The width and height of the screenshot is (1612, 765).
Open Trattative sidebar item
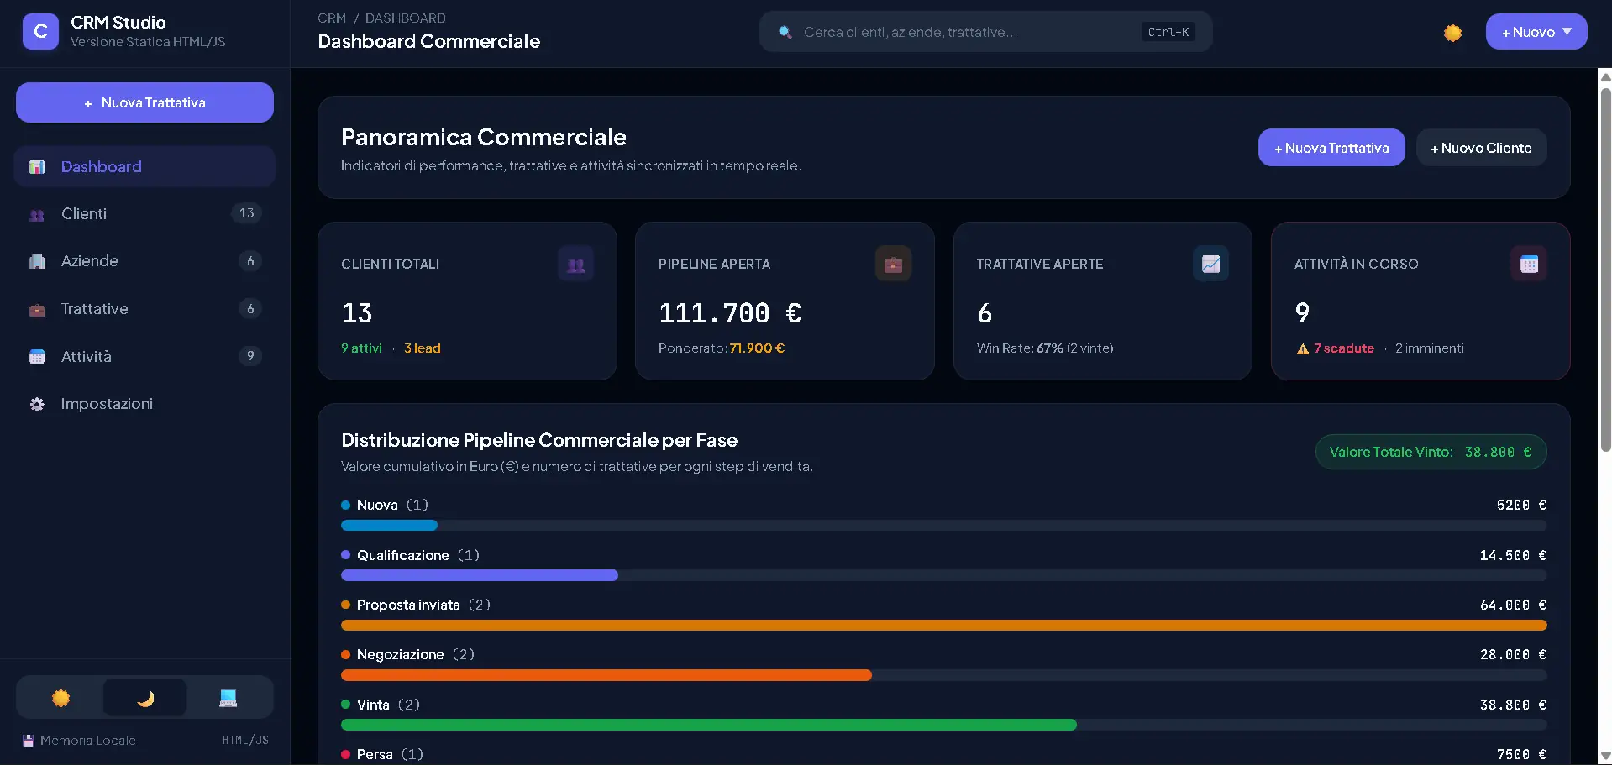click(144, 309)
